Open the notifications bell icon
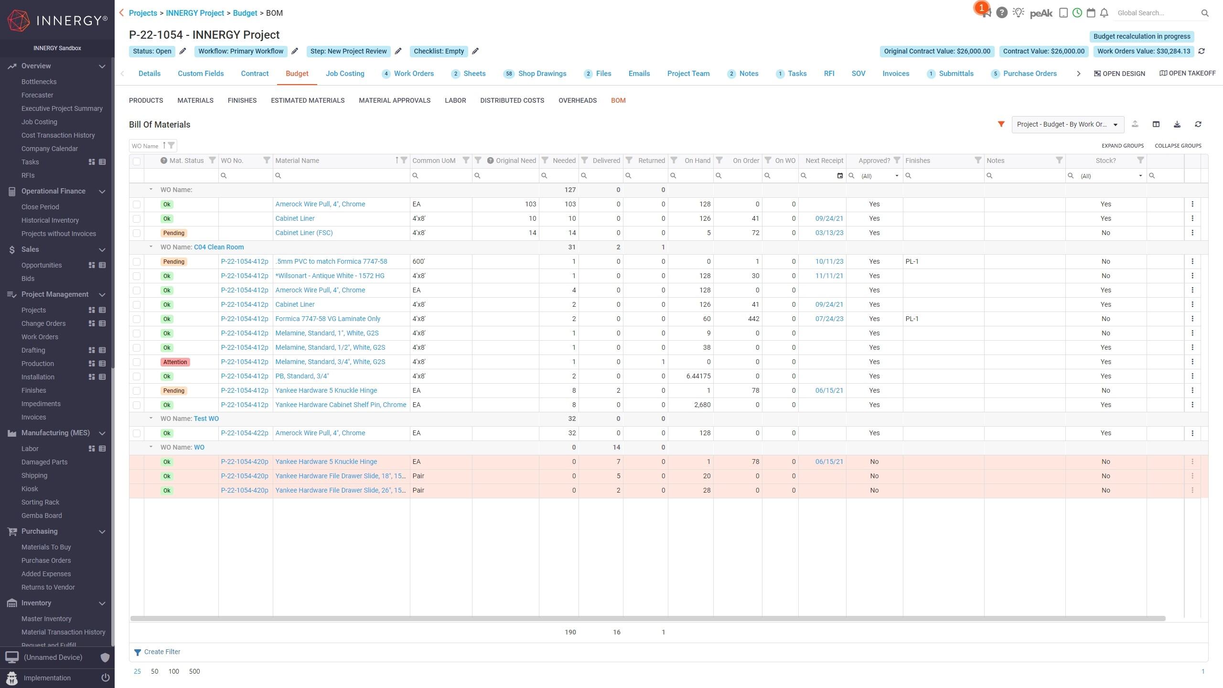1223x688 pixels. (1104, 13)
